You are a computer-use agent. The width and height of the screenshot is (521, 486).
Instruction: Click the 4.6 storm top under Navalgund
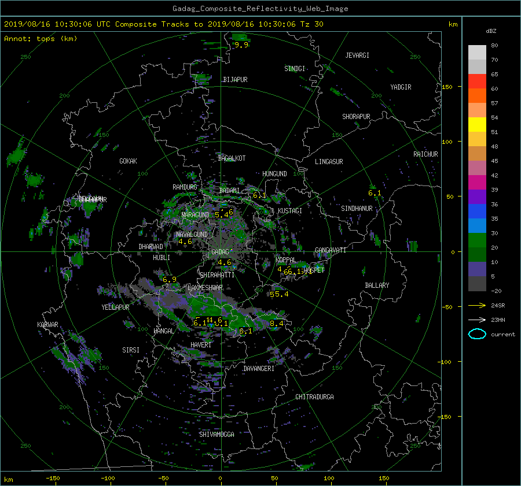tap(185, 242)
